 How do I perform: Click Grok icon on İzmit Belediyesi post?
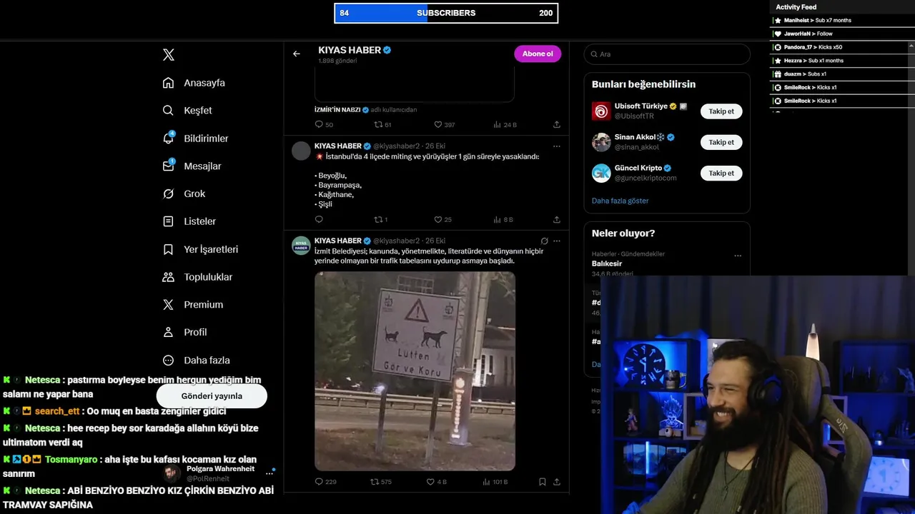(x=544, y=241)
